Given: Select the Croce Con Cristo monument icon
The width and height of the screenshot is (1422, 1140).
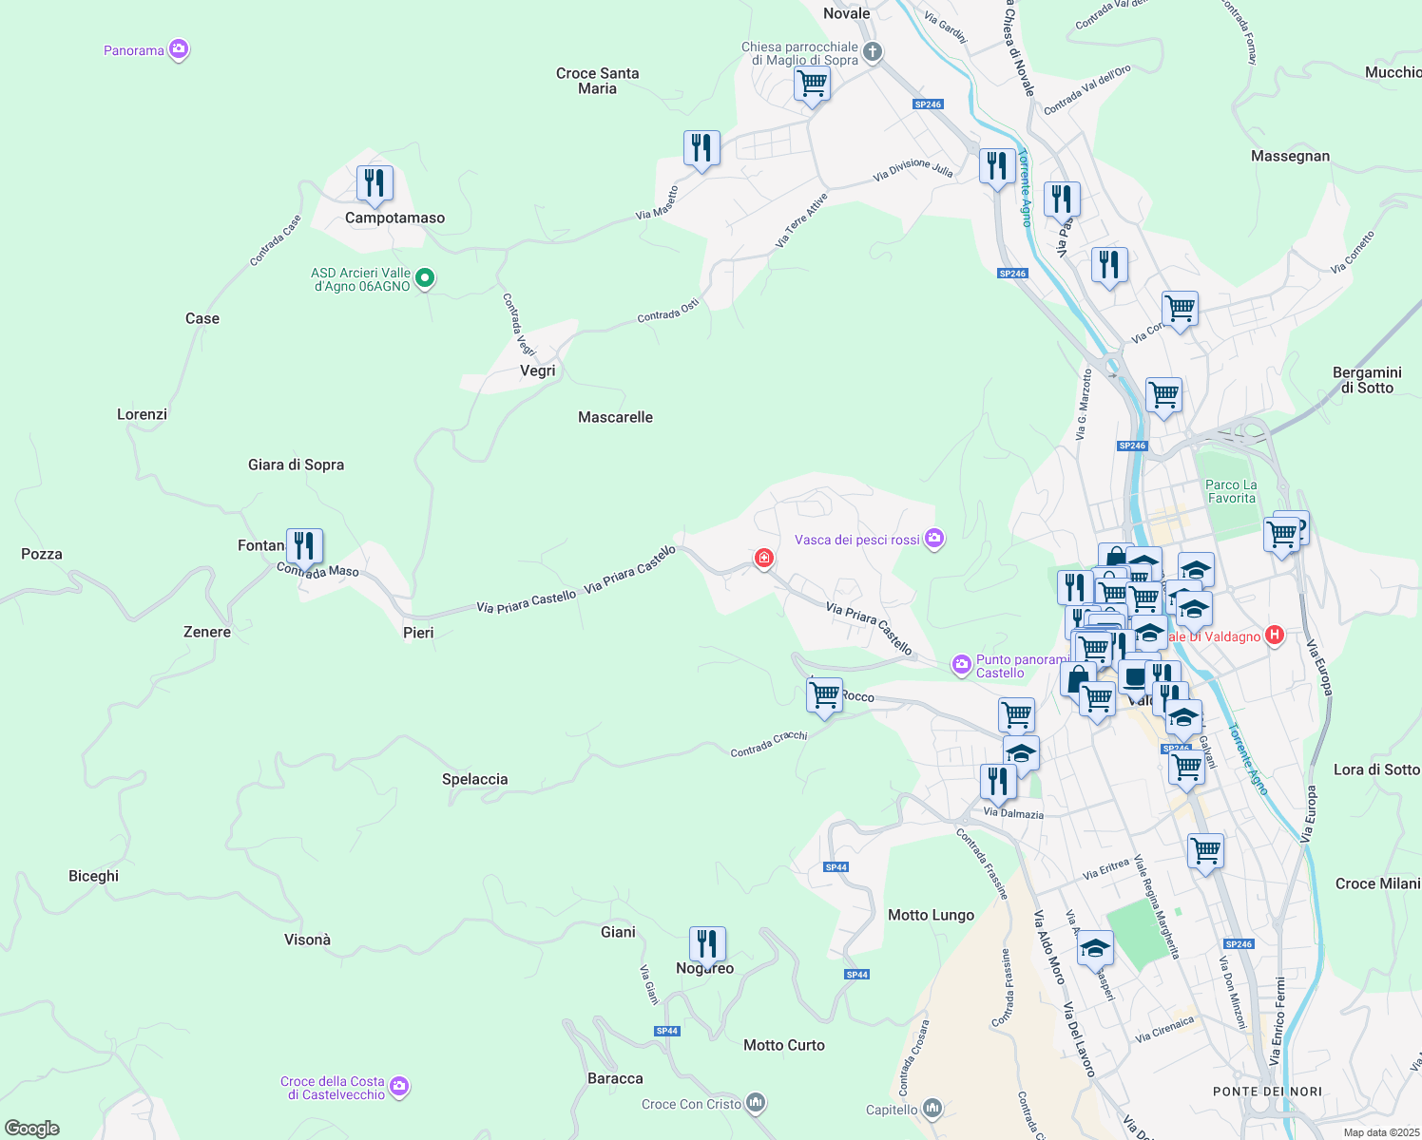Looking at the screenshot, I should [x=756, y=1102].
